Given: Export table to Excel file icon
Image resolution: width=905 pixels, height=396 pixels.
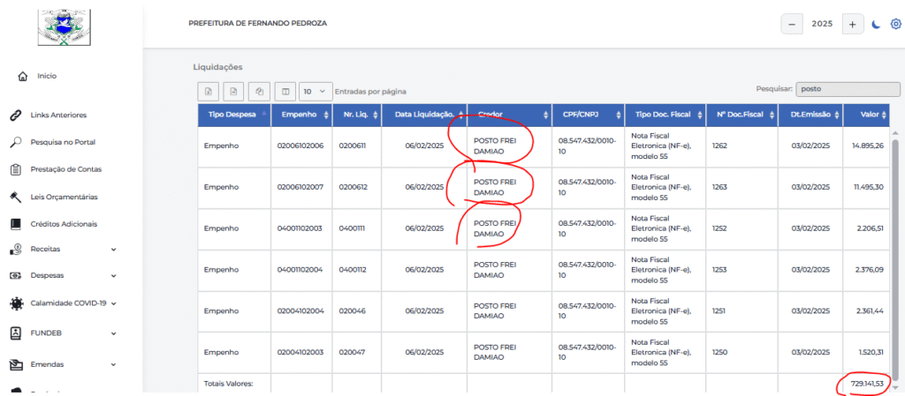Looking at the screenshot, I should coord(209,91).
